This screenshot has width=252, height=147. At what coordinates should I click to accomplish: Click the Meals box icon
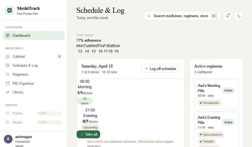(x=8, y=122)
